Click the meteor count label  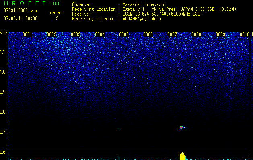[57, 12]
